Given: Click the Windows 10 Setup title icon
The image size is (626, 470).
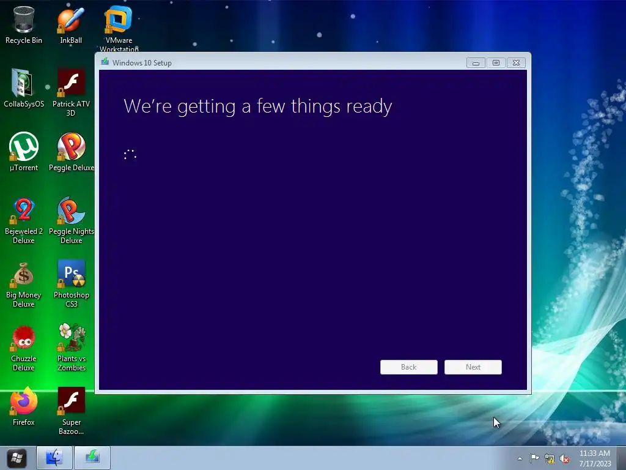Looking at the screenshot, I should tap(105, 62).
